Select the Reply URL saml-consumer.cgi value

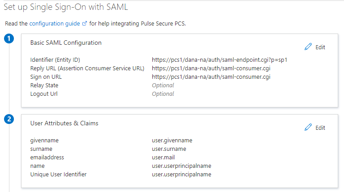tap(211, 68)
